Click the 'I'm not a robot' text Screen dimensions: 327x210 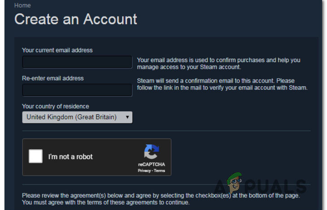(x=70, y=157)
